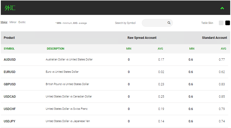Click AUDUSD raw average value 0.17

(x=161, y=60)
